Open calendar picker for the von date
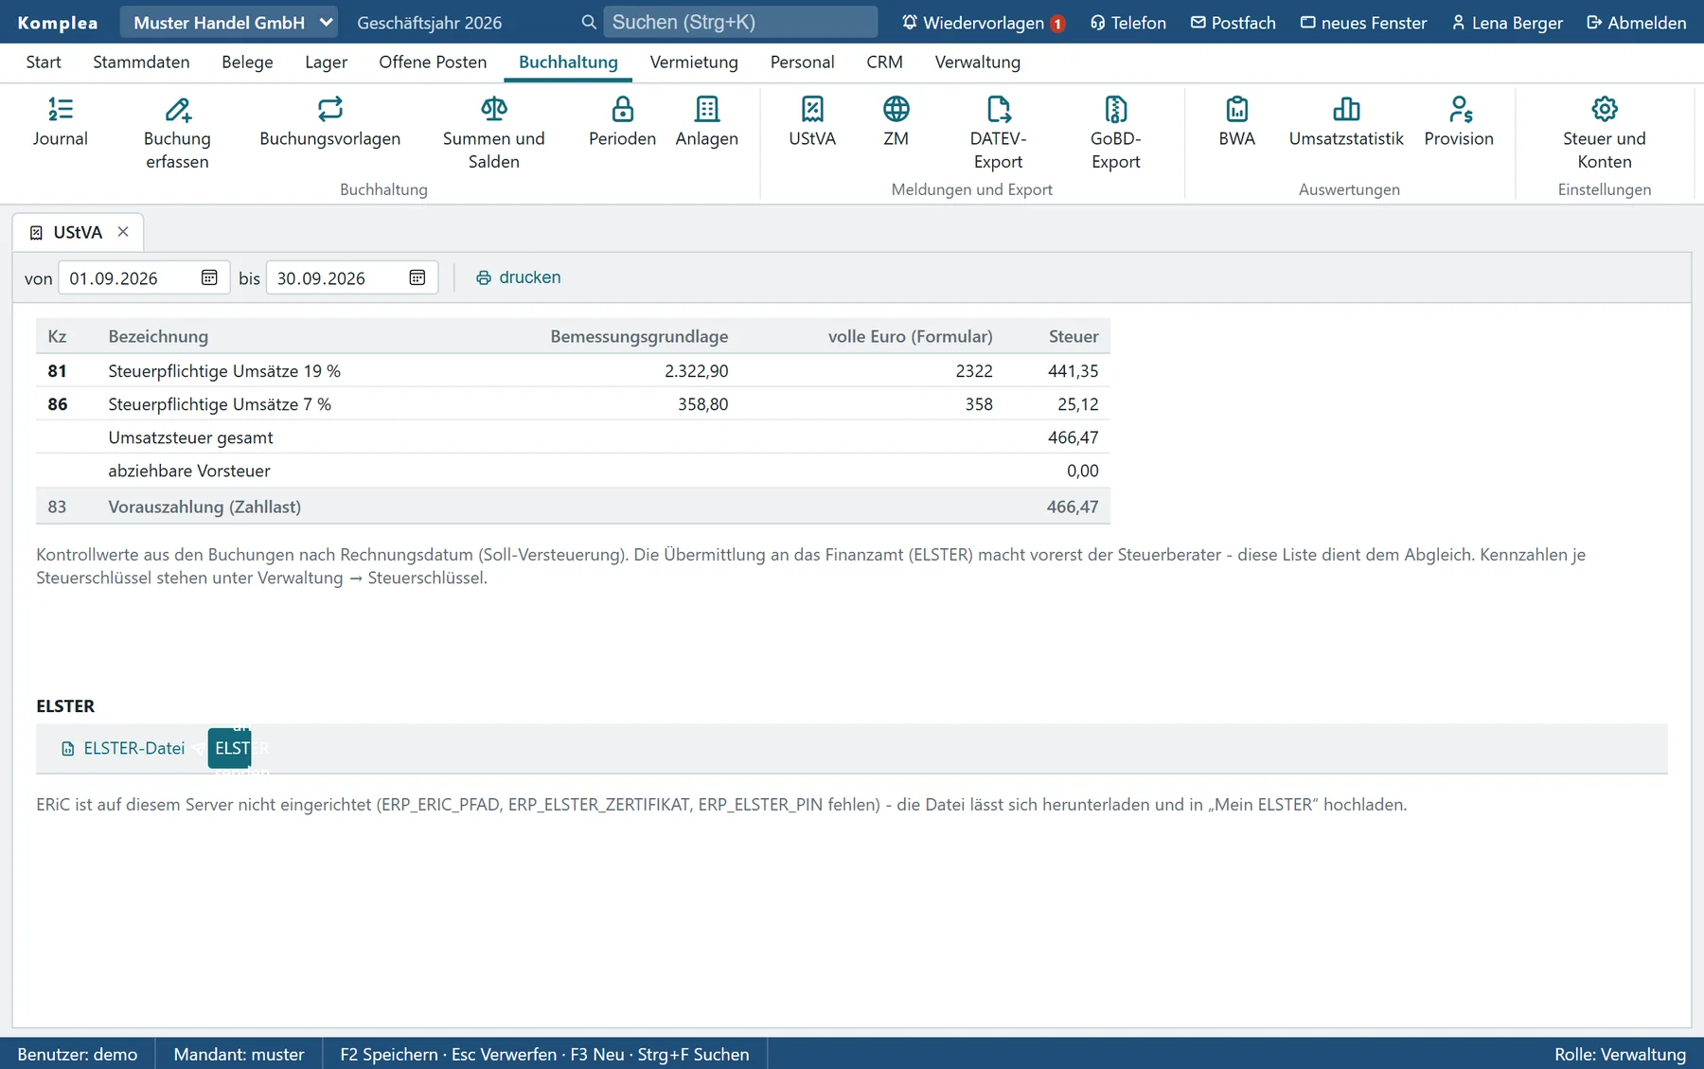Screen dimensions: 1704x1069 pyautogui.click(x=209, y=277)
